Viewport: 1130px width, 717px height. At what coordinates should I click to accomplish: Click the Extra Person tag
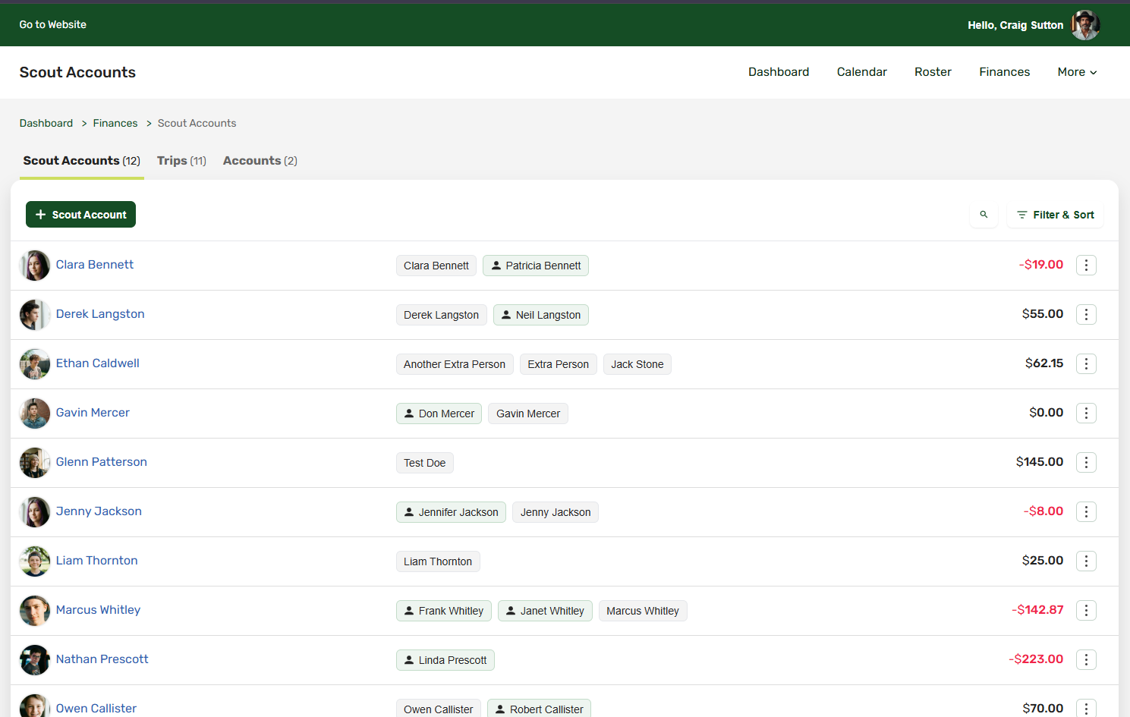tap(559, 364)
